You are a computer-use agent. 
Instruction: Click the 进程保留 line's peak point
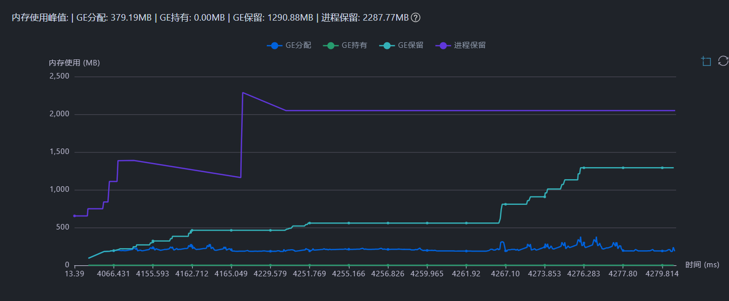pyautogui.click(x=243, y=93)
